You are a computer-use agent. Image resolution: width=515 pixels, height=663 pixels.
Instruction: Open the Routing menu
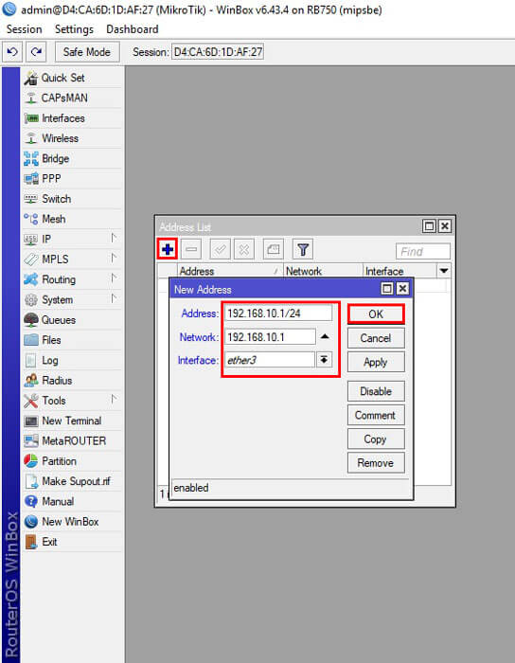click(72, 279)
